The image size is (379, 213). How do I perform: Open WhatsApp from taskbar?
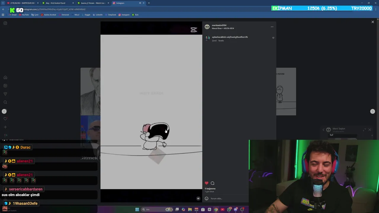(229, 209)
